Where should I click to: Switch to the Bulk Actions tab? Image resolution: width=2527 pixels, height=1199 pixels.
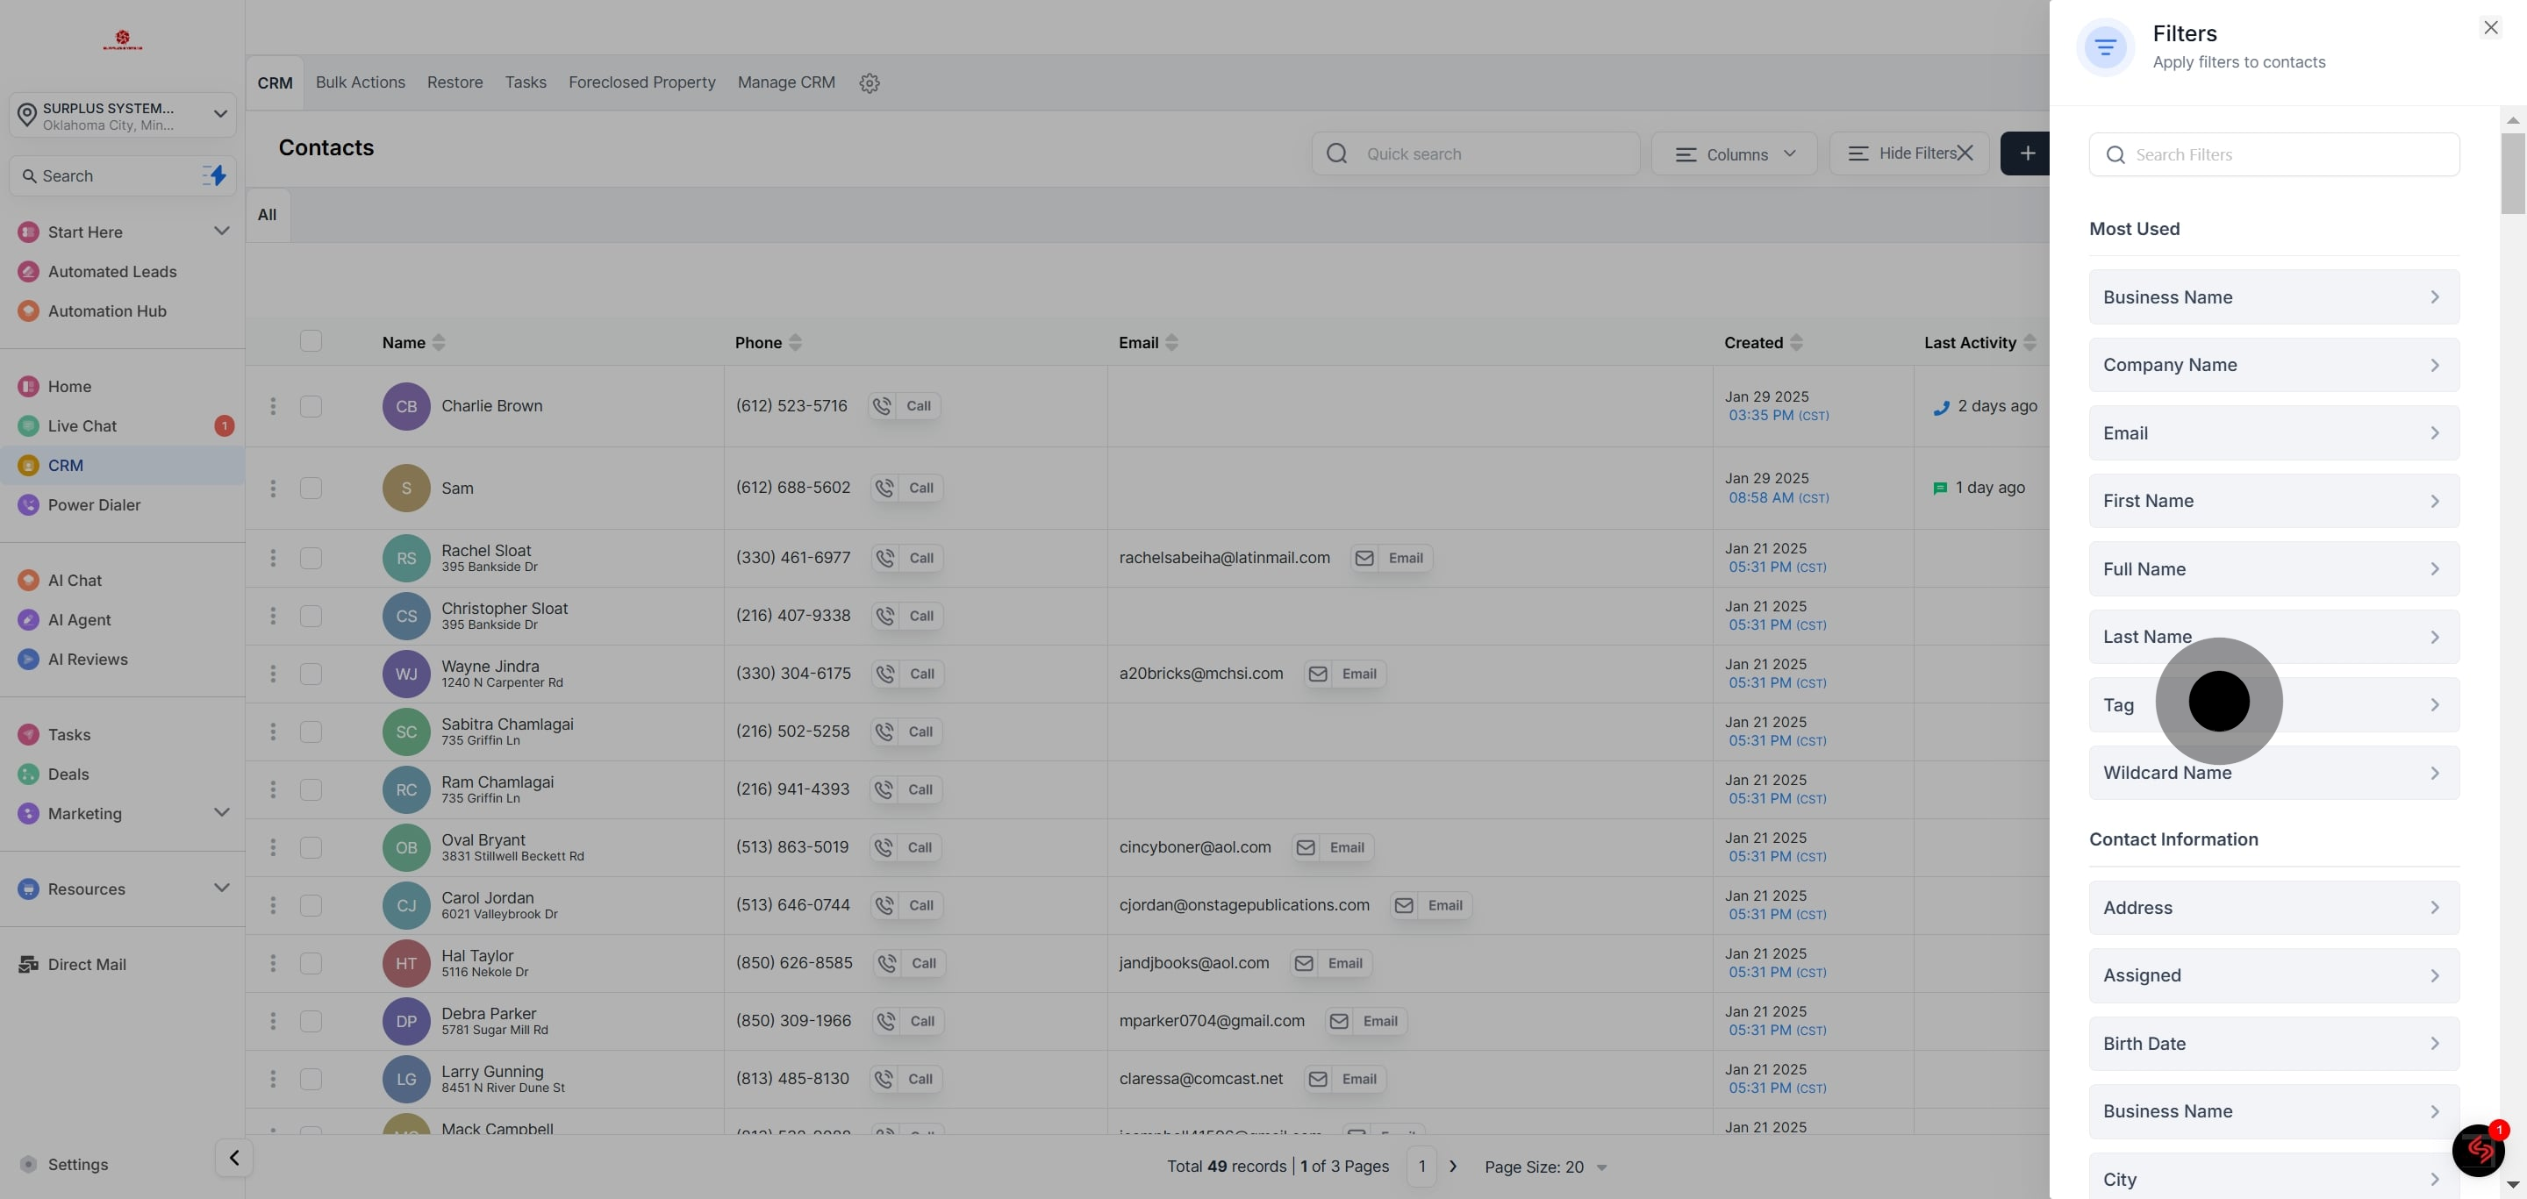coord(360,82)
